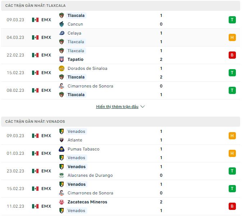
Task: Expand list with the chevron arrow
Action: pos(143,107)
